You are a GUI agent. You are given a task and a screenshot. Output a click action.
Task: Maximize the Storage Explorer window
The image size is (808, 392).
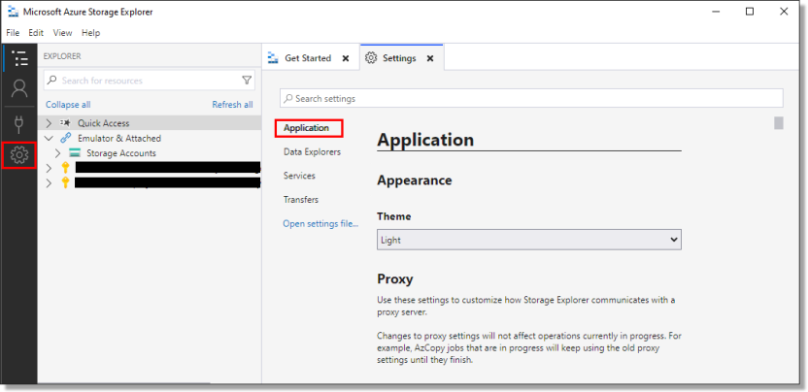tap(750, 12)
